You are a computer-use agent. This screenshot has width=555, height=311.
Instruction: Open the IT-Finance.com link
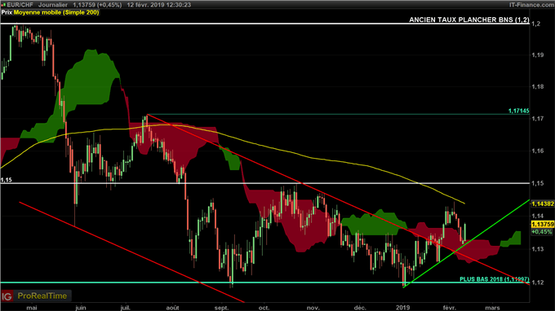[531, 5]
